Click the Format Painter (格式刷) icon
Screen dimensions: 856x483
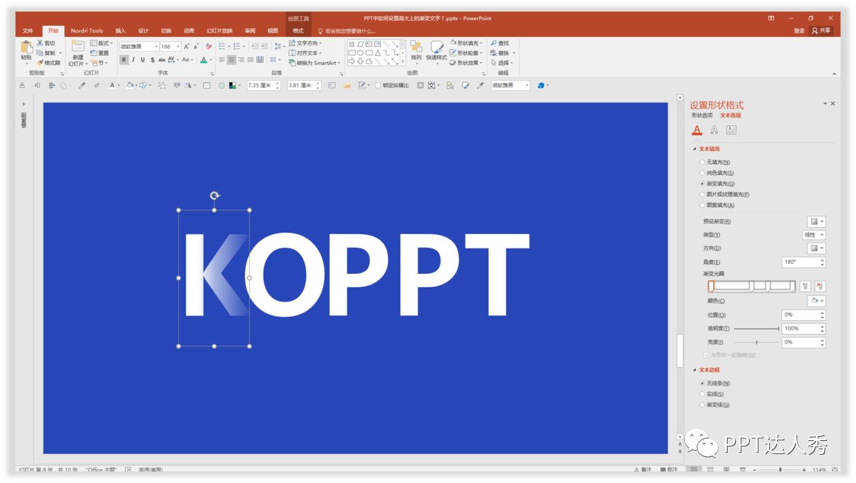click(x=48, y=63)
